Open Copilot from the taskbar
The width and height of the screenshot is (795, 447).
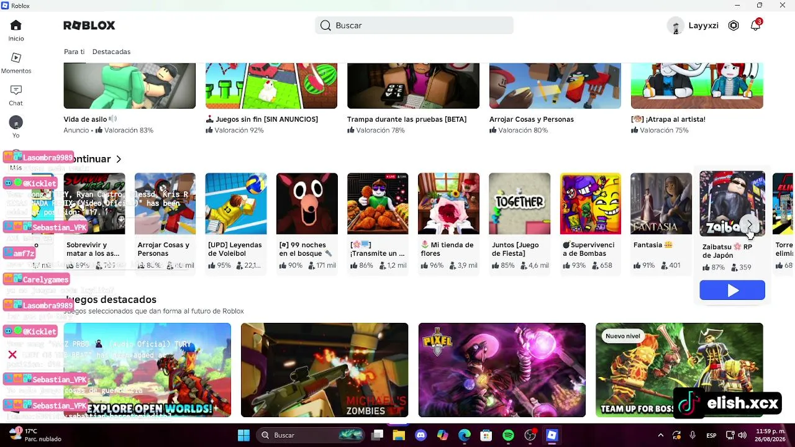tap(443, 435)
